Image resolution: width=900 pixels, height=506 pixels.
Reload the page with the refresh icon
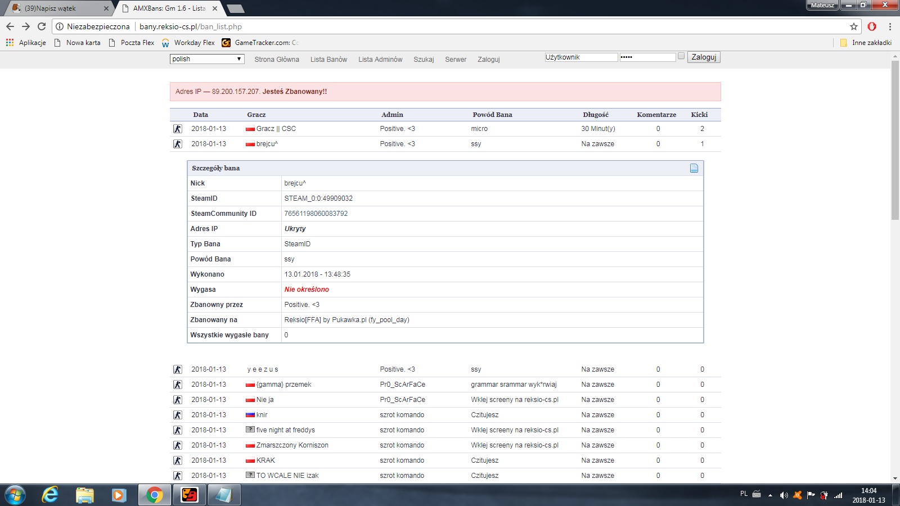pos(42,26)
